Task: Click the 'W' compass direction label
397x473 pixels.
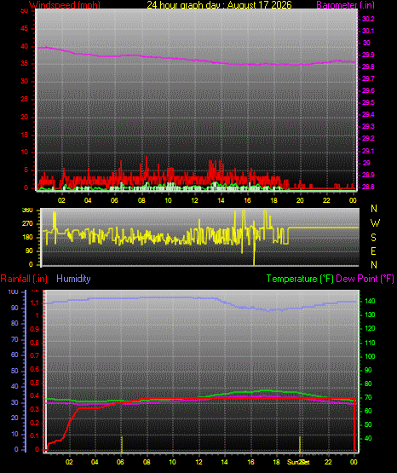Action: (375, 223)
